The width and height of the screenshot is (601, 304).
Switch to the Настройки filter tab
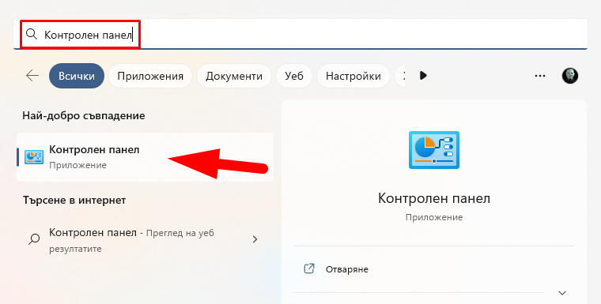coord(353,76)
